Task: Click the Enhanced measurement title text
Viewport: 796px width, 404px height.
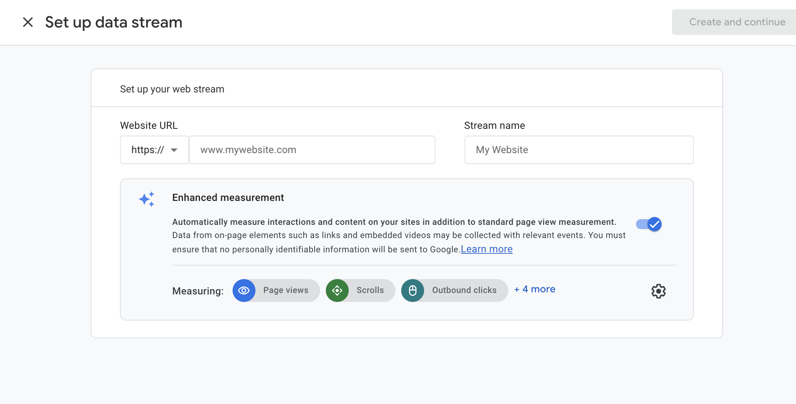Action: 228,198
